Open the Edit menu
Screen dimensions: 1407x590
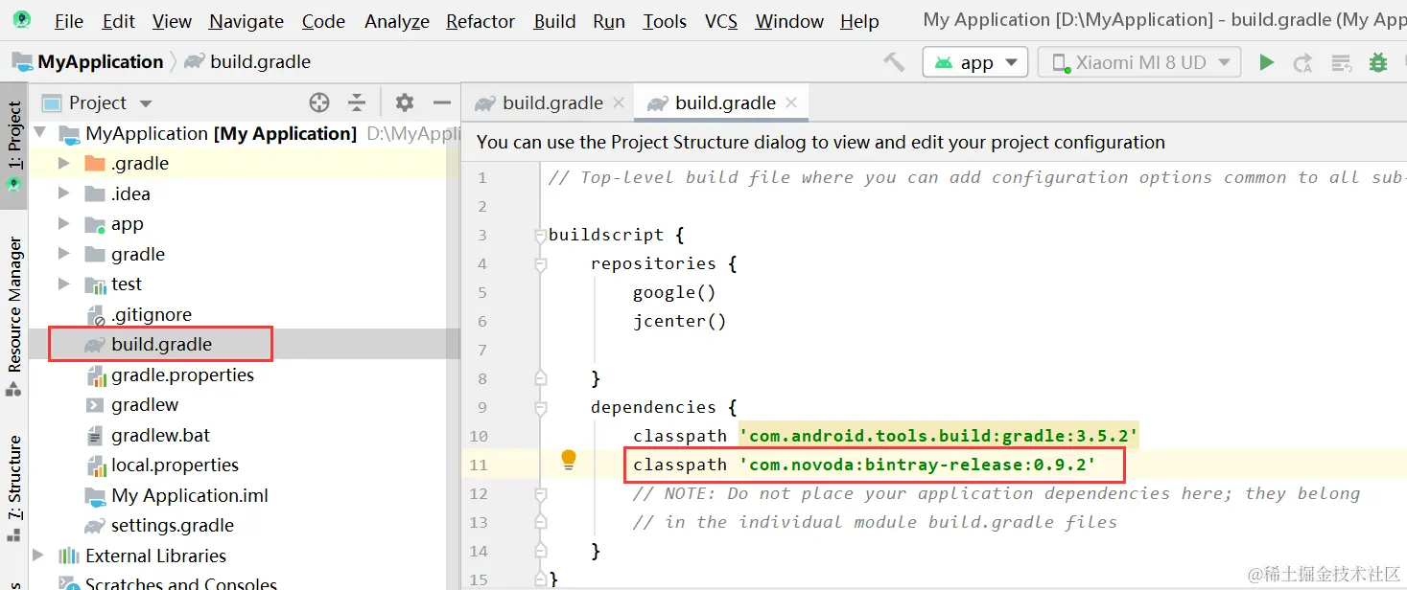coord(119,21)
